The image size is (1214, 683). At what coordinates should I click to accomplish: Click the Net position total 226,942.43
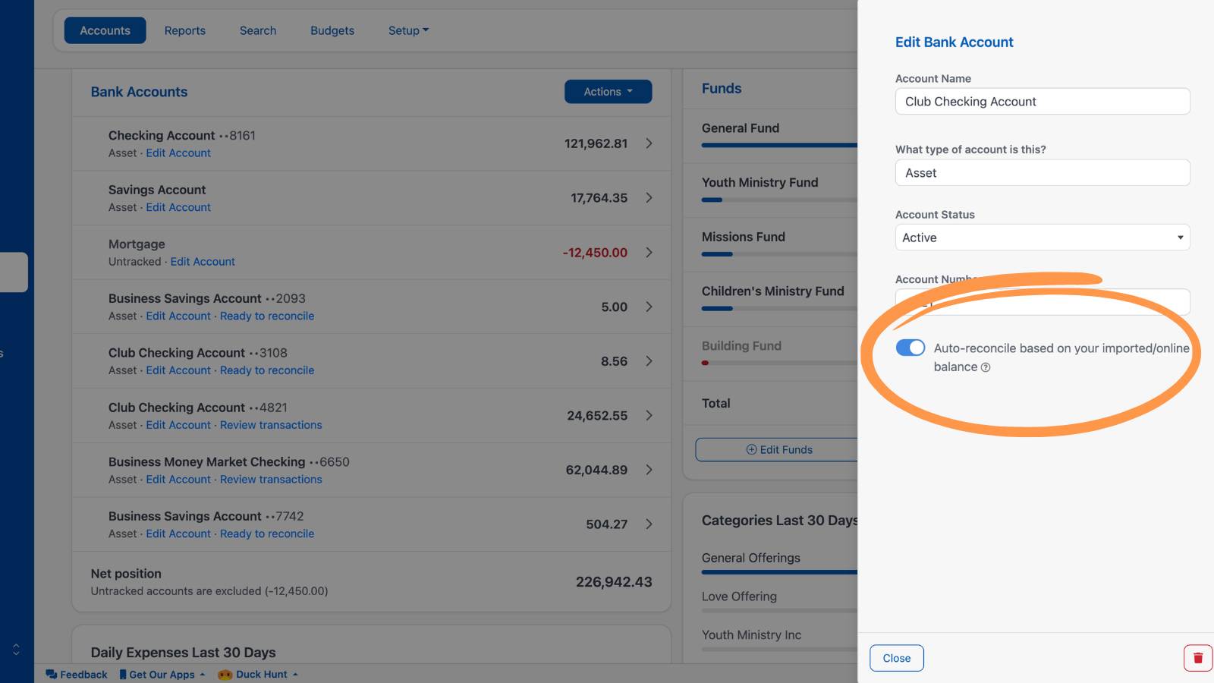point(614,582)
